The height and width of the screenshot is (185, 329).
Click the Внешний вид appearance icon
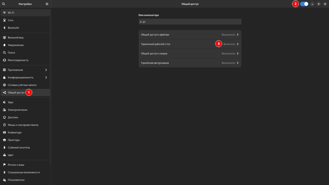[4, 37]
